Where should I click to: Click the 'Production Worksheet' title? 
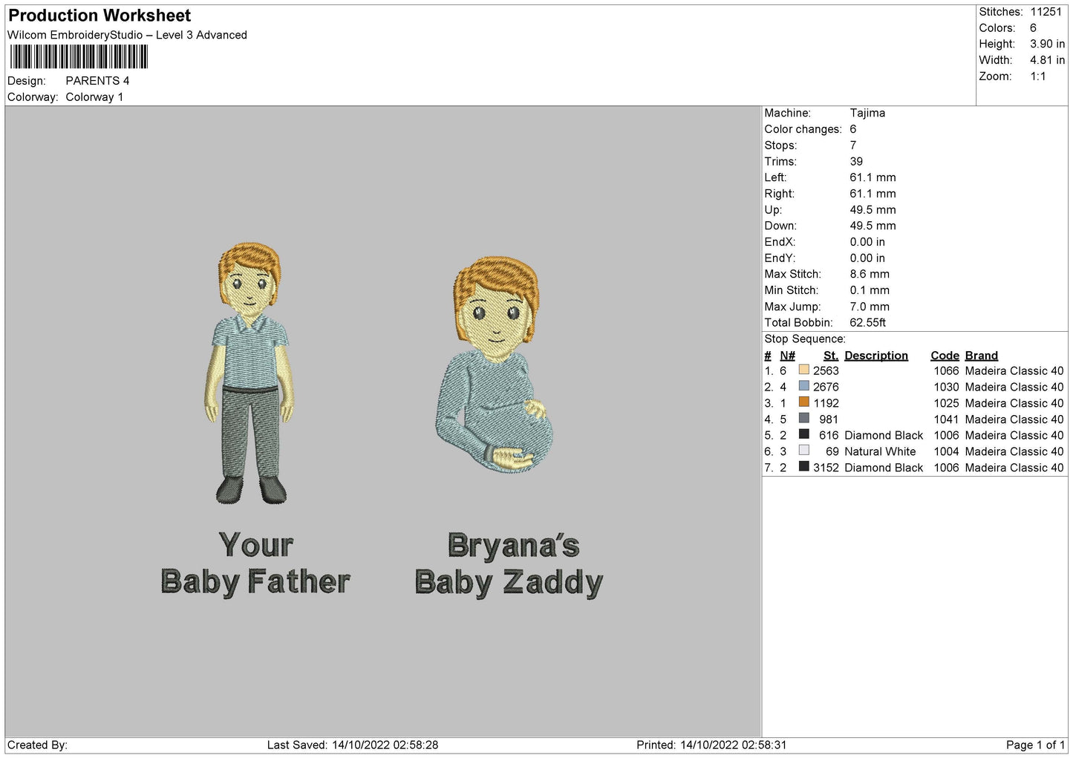tap(100, 16)
